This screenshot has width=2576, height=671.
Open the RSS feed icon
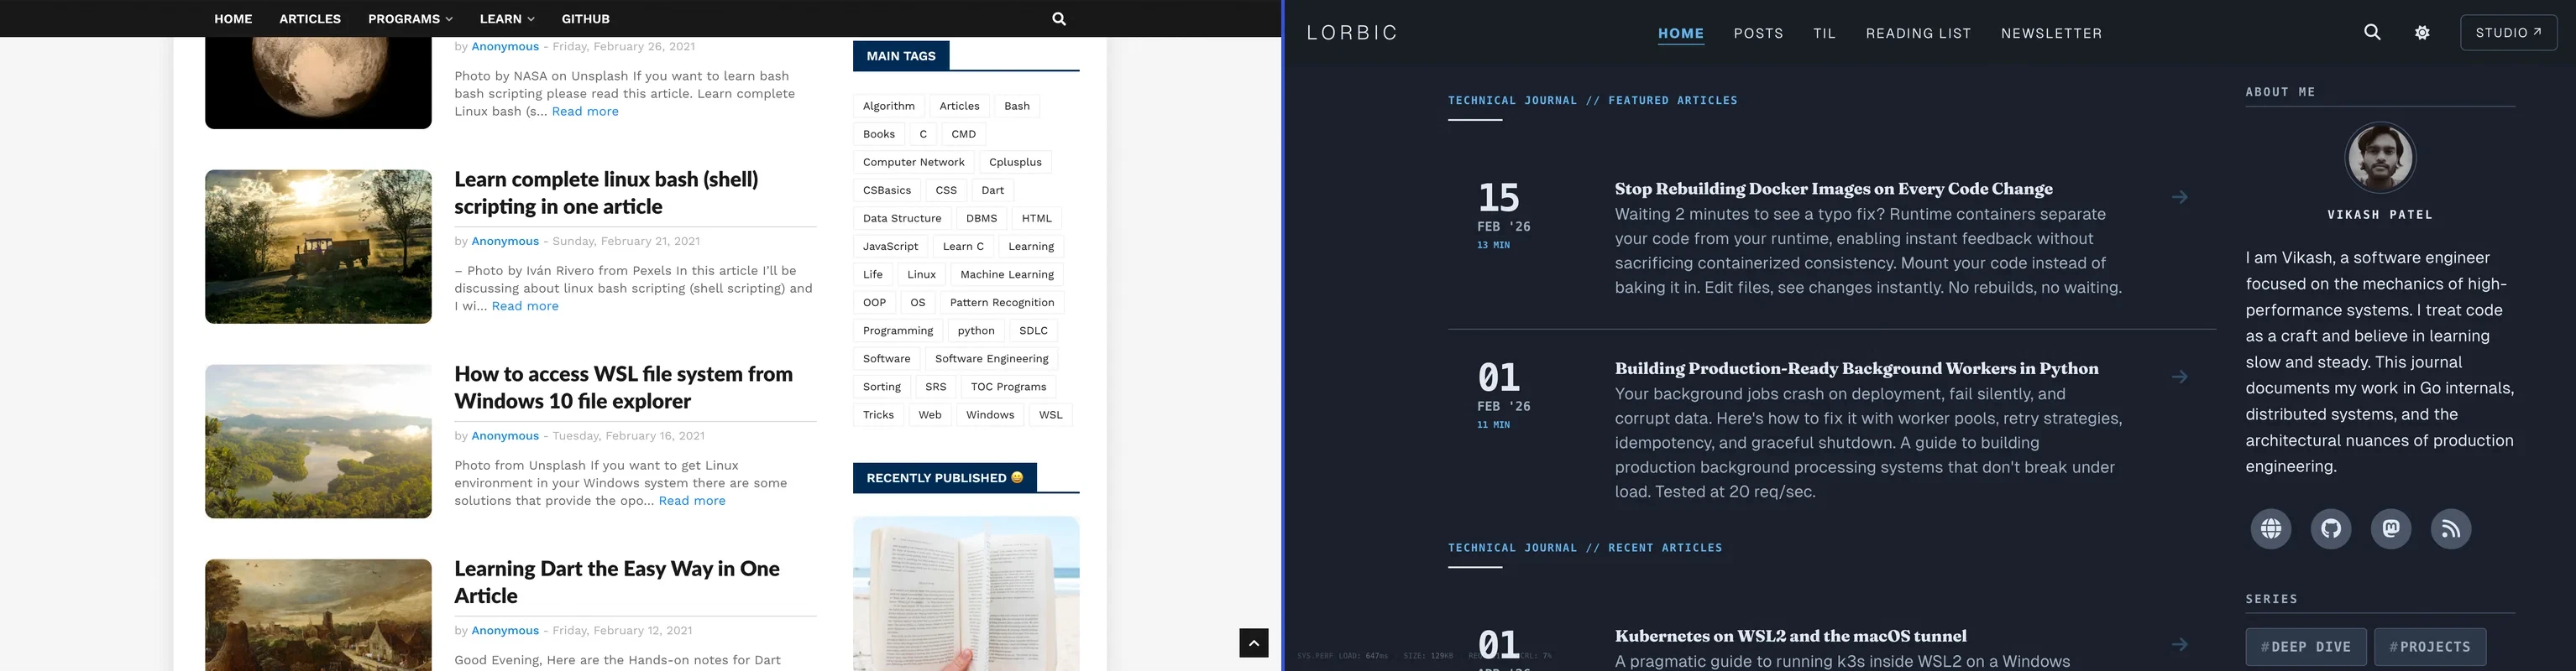(2451, 528)
